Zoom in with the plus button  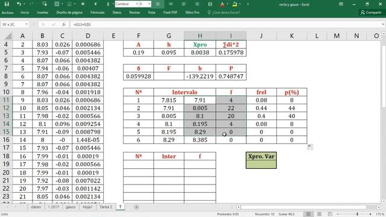click(370, 214)
